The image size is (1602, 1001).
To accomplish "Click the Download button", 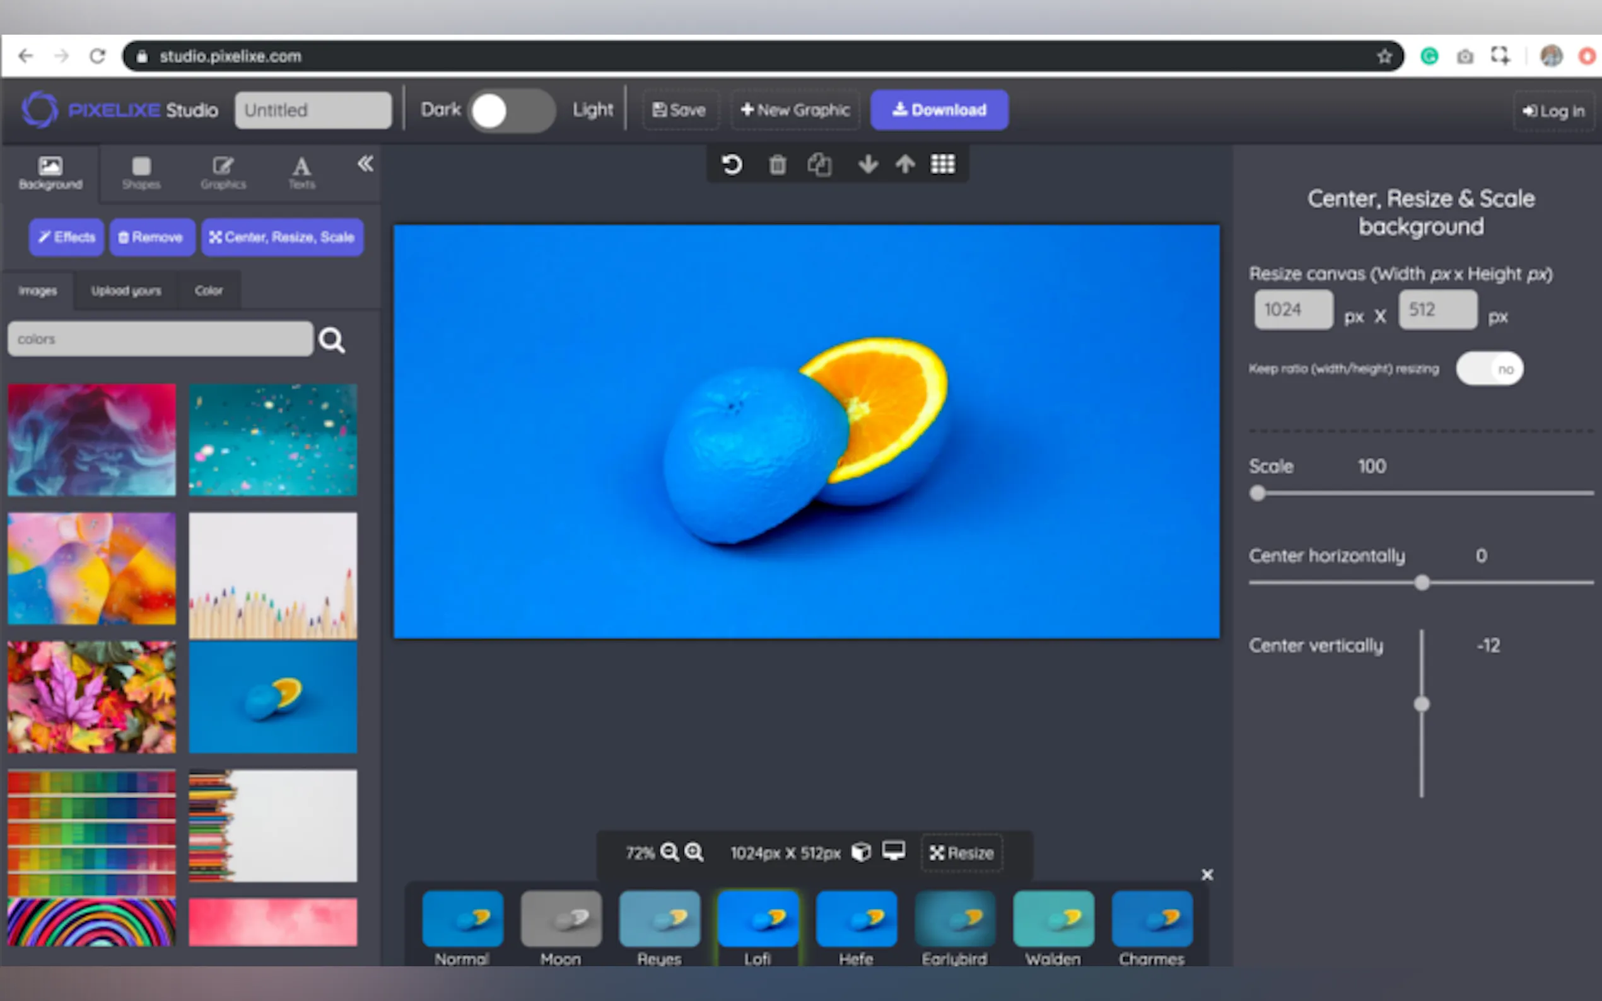I will [938, 110].
